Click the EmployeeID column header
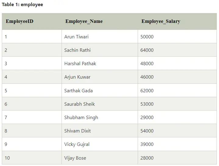 tap(32, 21)
